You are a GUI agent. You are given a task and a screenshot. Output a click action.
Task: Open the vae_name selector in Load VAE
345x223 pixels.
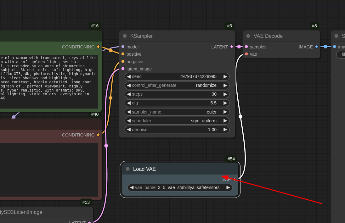pos(180,187)
